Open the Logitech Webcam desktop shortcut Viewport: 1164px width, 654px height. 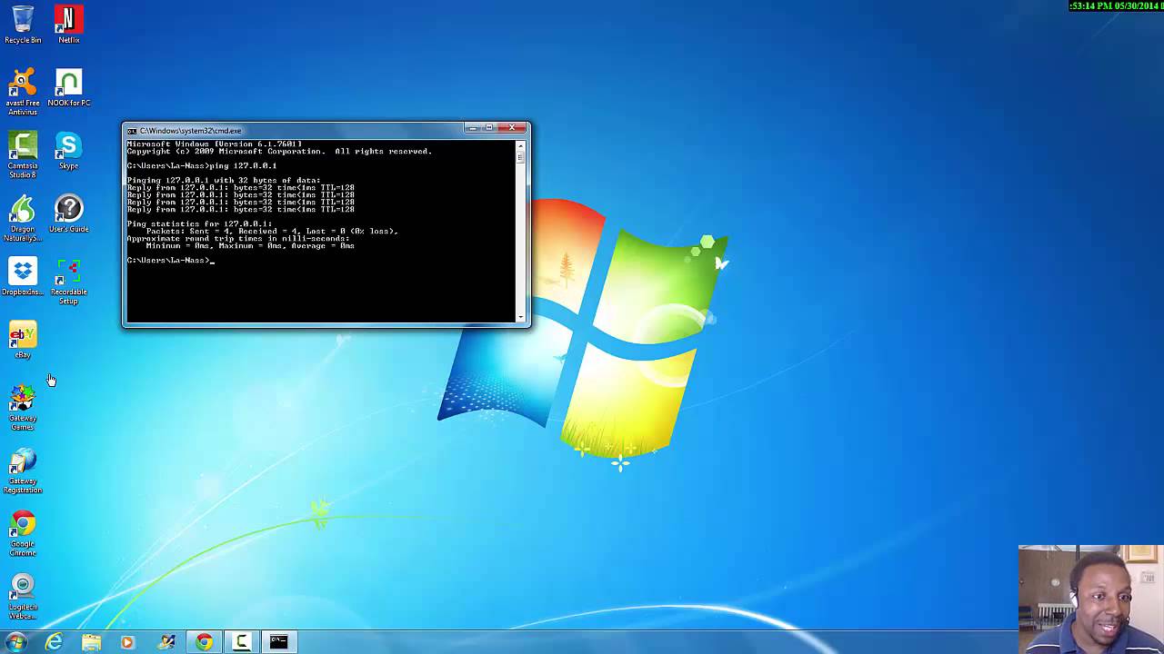[23, 597]
